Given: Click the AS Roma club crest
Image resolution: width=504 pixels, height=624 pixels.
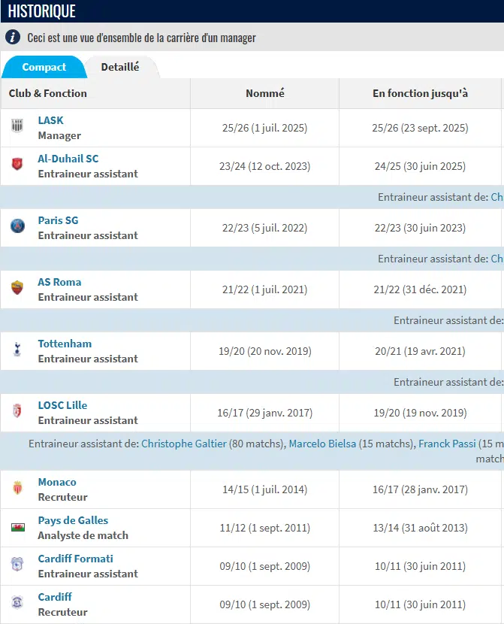Looking at the screenshot, I should point(17,287).
